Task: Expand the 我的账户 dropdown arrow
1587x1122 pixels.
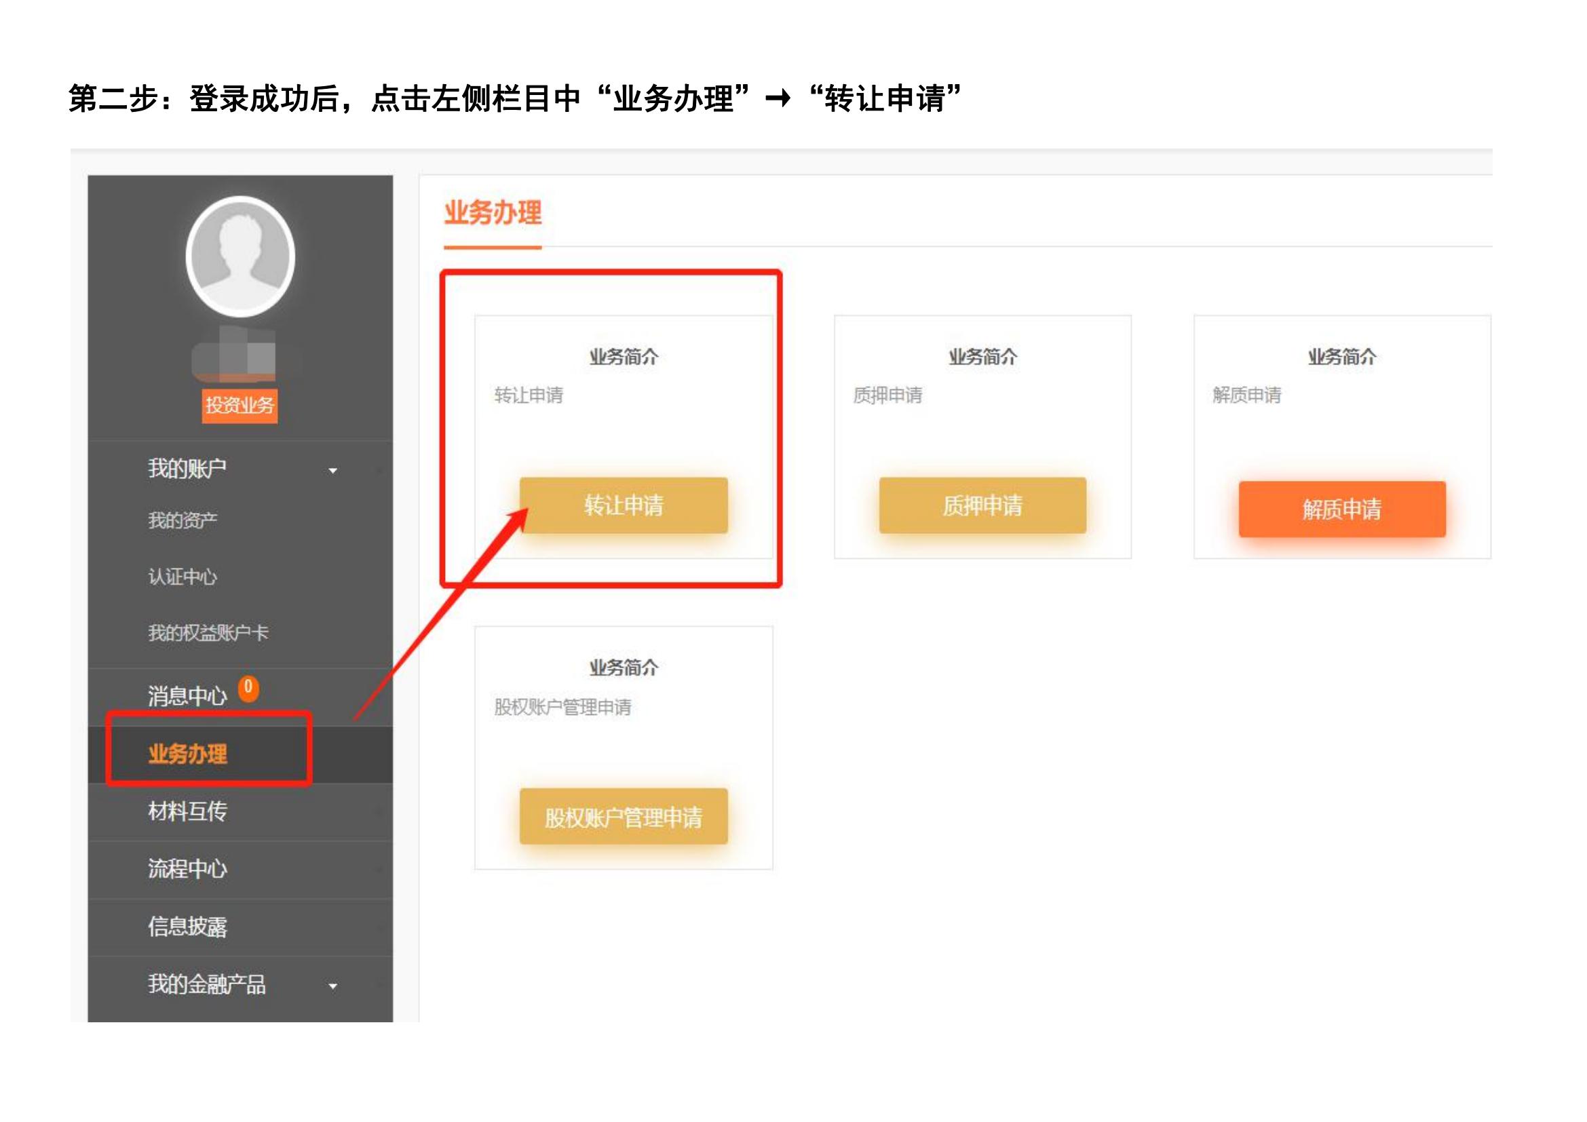Action: point(333,471)
